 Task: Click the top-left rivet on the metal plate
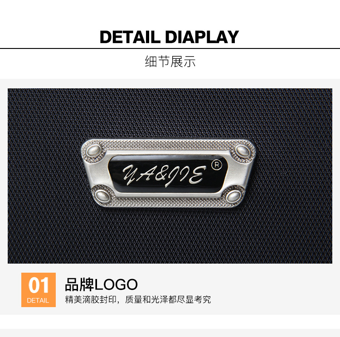point(94,150)
